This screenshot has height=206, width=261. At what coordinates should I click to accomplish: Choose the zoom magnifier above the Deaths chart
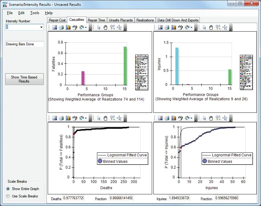pyautogui.click(x=113, y=118)
